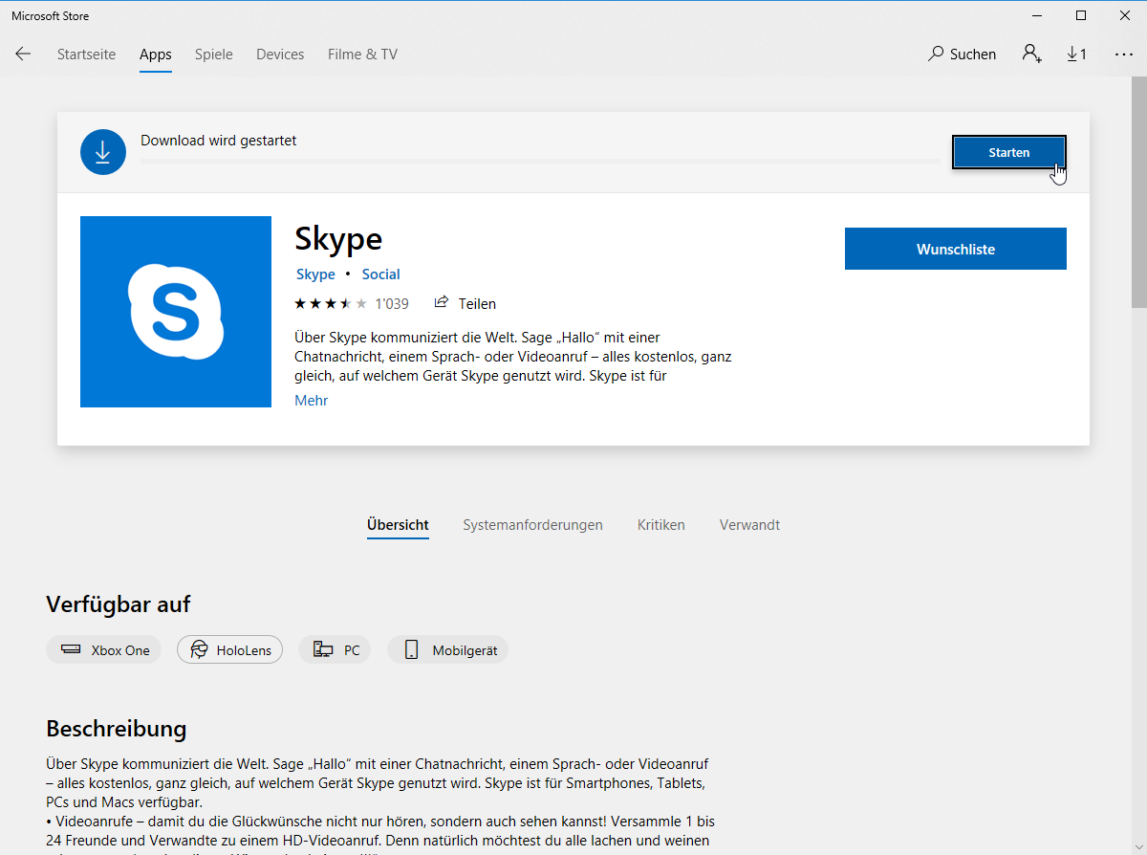Select the Apps tab
The width and height of the screenshot is (1147, 855).
pos(156,55)
